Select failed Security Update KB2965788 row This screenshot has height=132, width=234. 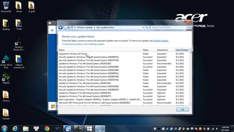click(124, 77)
